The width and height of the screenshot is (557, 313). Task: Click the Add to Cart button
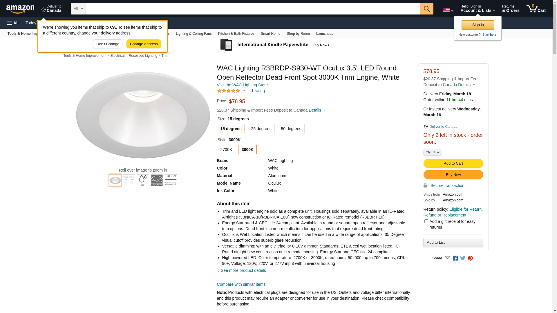point(453,163)
